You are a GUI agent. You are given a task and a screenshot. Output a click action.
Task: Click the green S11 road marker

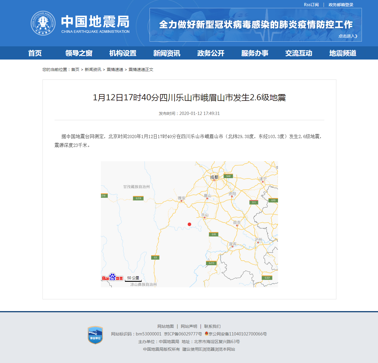point(254,202)
